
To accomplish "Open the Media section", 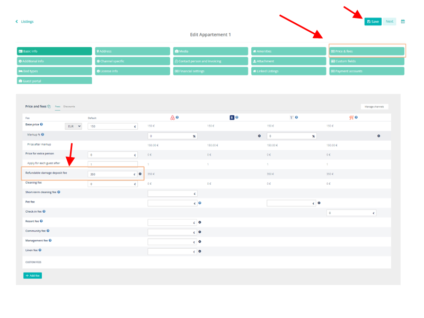I will point(210,51).
